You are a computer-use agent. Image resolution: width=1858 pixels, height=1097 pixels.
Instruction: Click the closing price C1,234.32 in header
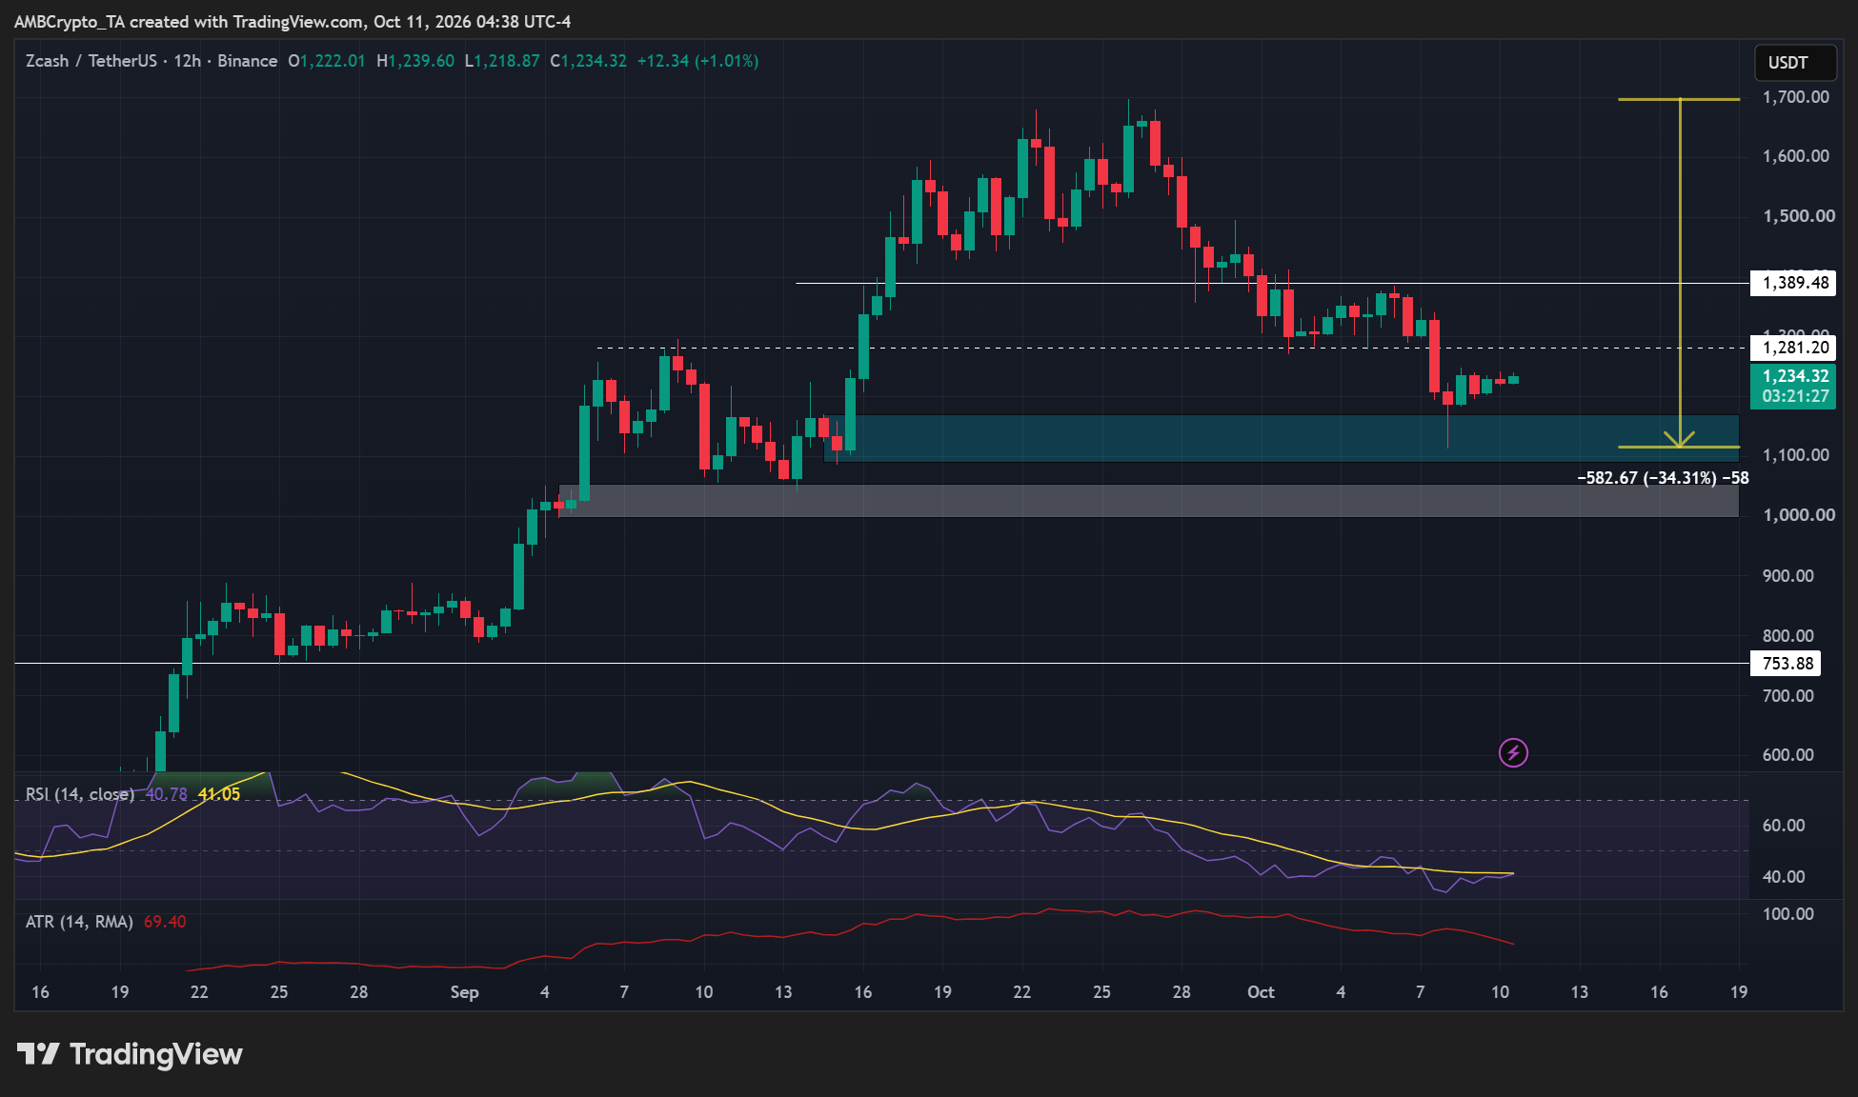tap(588, 61)
